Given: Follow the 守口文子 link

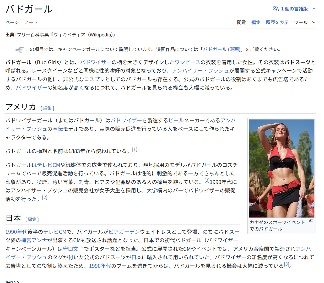Looking at the screenshot, I should click(73, 249).
